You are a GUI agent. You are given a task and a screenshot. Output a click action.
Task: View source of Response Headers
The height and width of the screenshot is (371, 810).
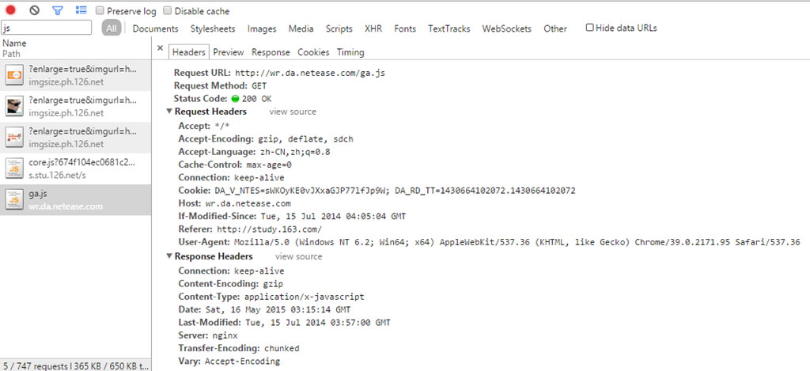(x=298, y=257)
